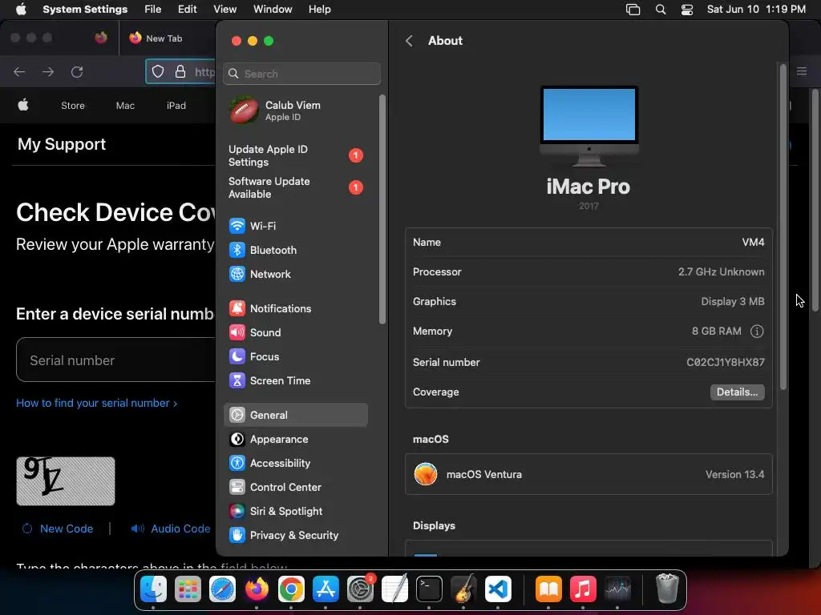This screenshot has width=821, height=615.
Task: Click Coverage Details button
Action: (738, 392)
